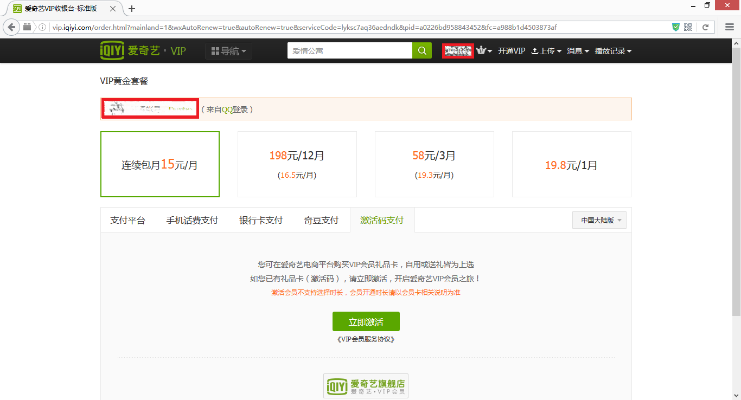Open the browser hamburger menu

coord(730,27)
